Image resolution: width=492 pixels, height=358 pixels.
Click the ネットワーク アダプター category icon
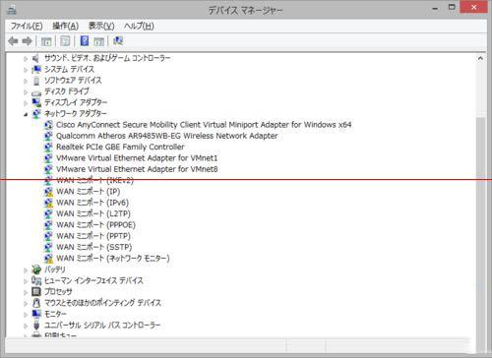[36, 113]
